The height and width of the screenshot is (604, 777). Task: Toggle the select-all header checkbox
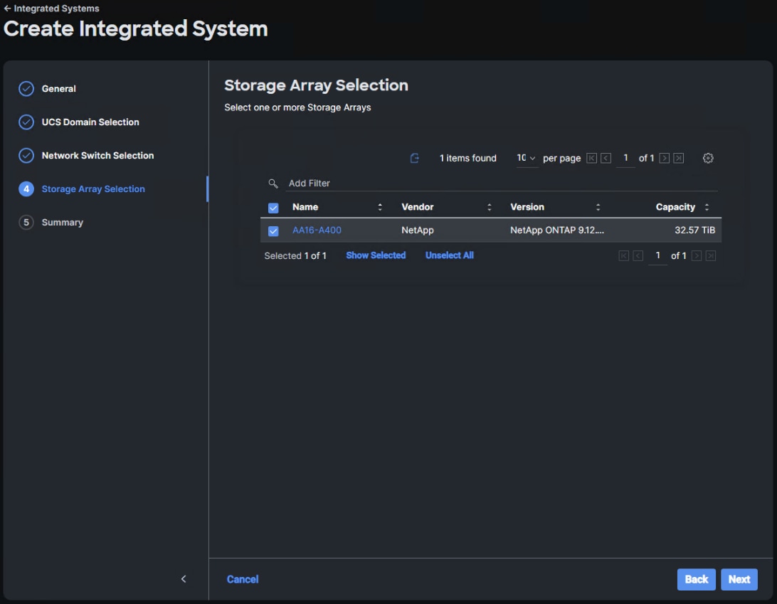(273, 208)
